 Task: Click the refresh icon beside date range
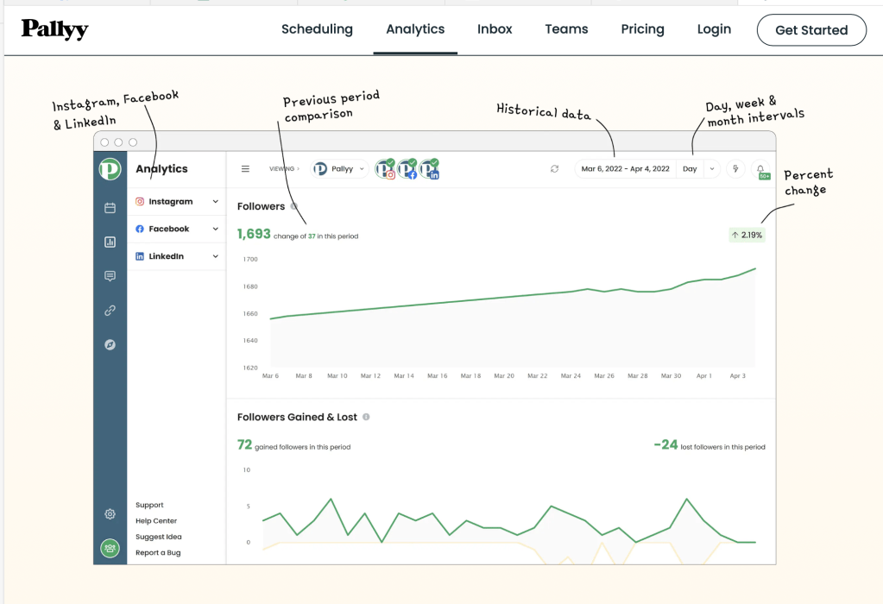[x=554, y=169]
